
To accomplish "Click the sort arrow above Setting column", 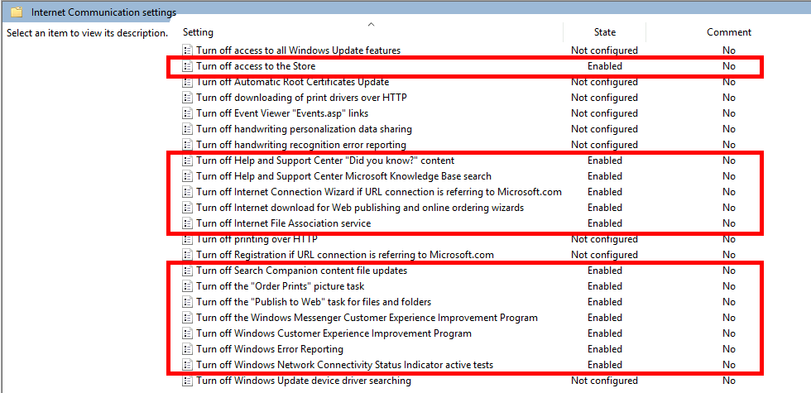I will (x=371, y=24).
